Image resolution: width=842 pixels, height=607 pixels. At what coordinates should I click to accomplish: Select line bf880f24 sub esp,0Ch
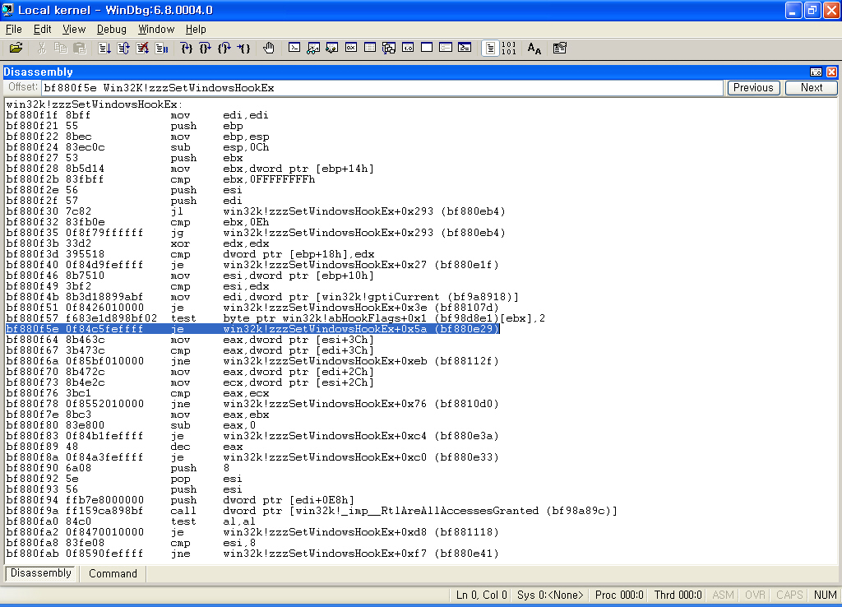137,147
